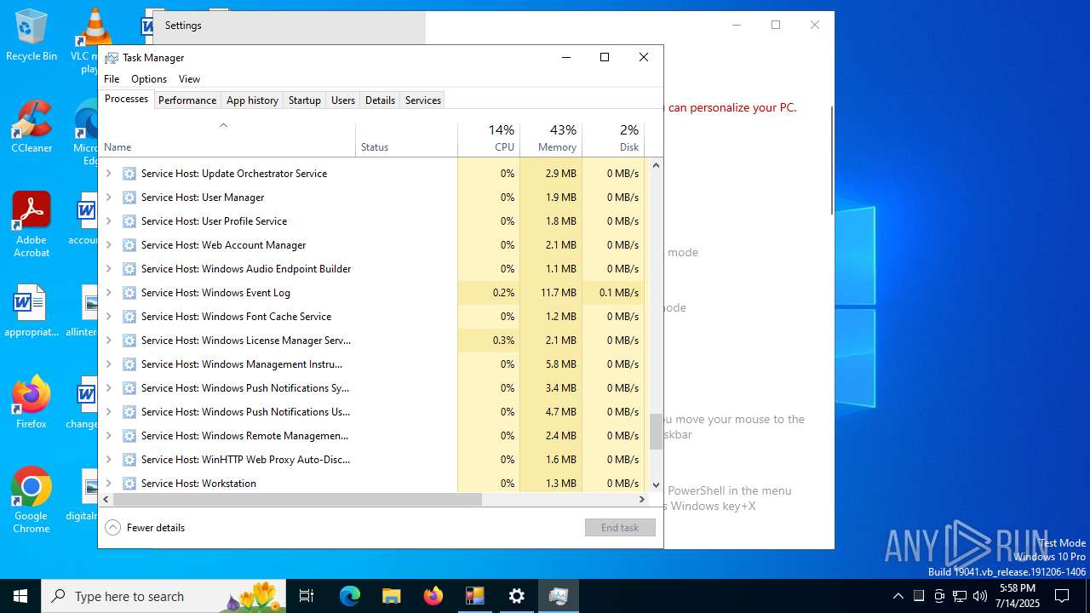This screenshot has height=613, width=1090.
Task: Open the File menu in Task Manager
Action: coord(112,79)
